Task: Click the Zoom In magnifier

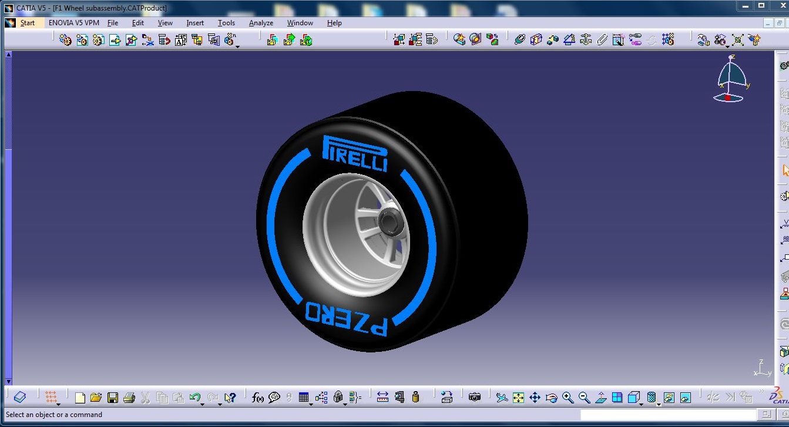Action: [x=568, y=398]
